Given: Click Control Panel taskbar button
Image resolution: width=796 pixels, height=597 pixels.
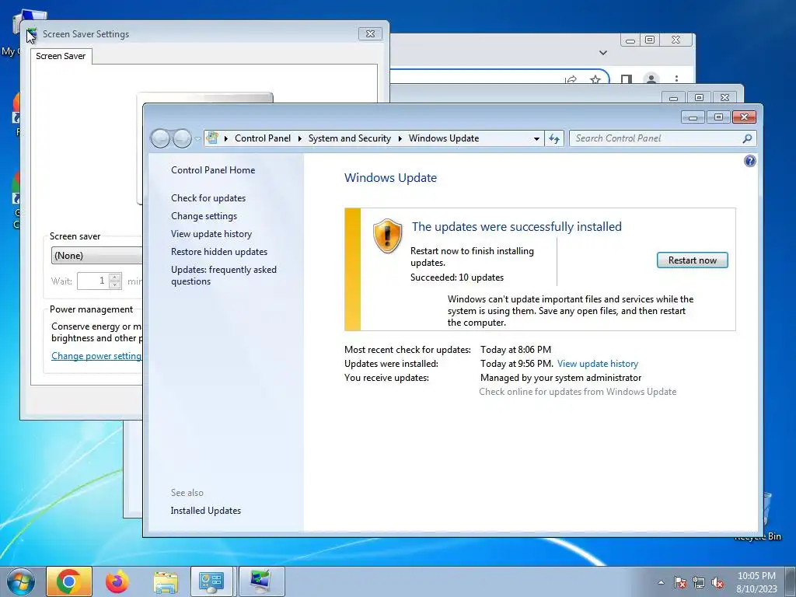Looking at the screenshot, I should pyautogui.click(x=211, y=581).
